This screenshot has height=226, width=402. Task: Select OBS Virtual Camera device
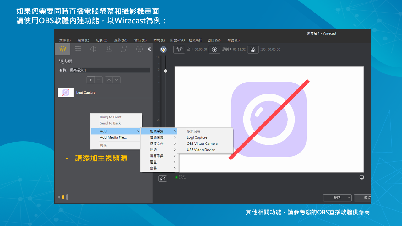205,143
